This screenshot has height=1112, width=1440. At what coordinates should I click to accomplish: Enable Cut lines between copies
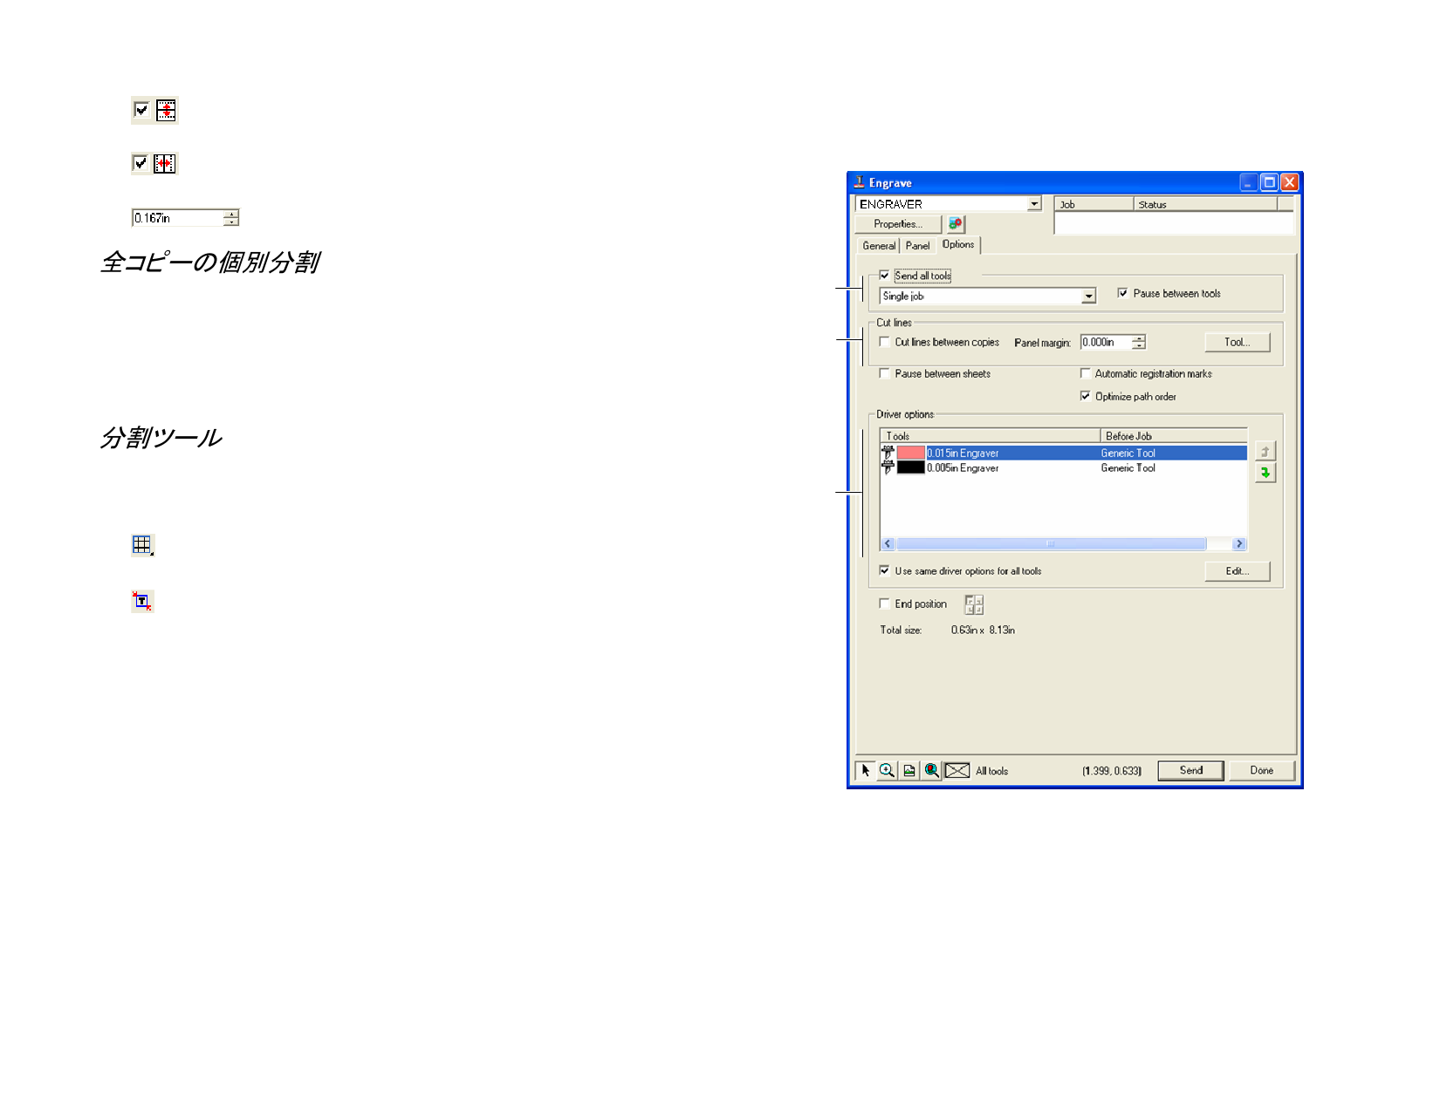[885, 342]
